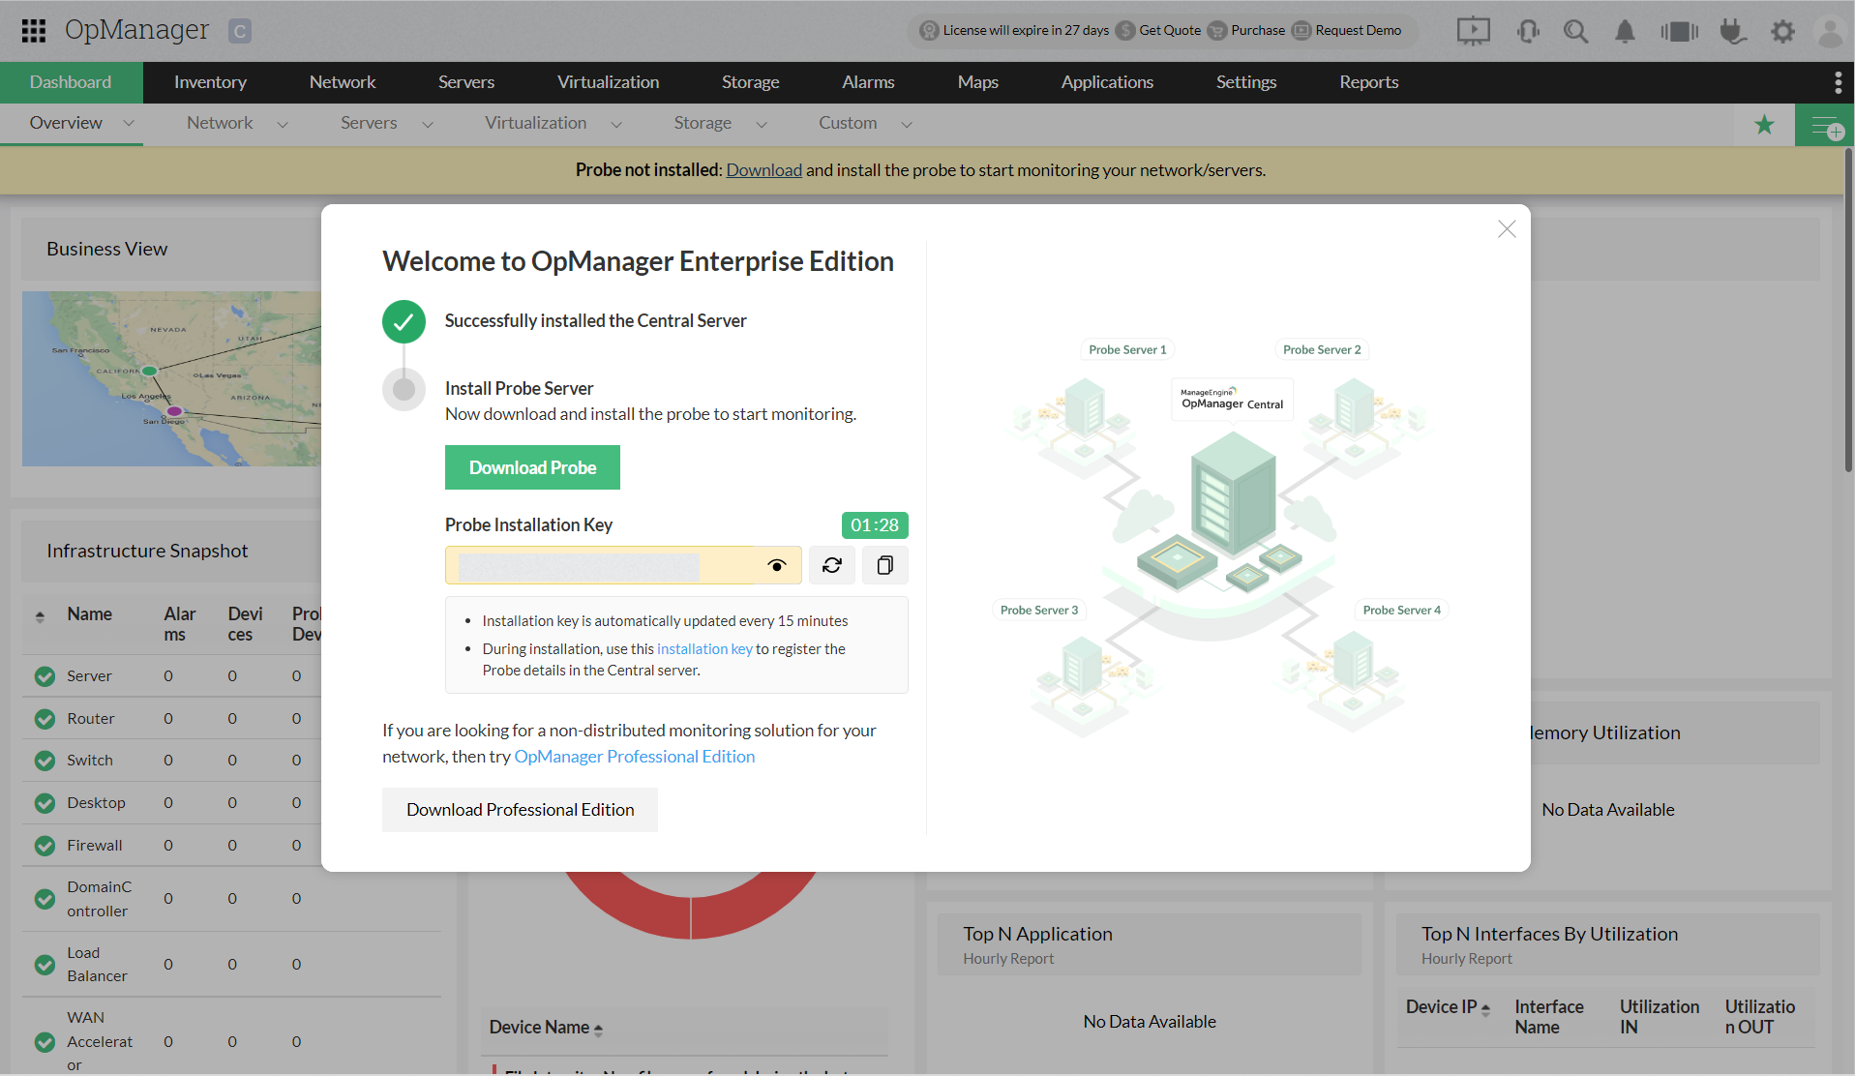
Task: Click the Request Demo link
Action: point(1359,30)
